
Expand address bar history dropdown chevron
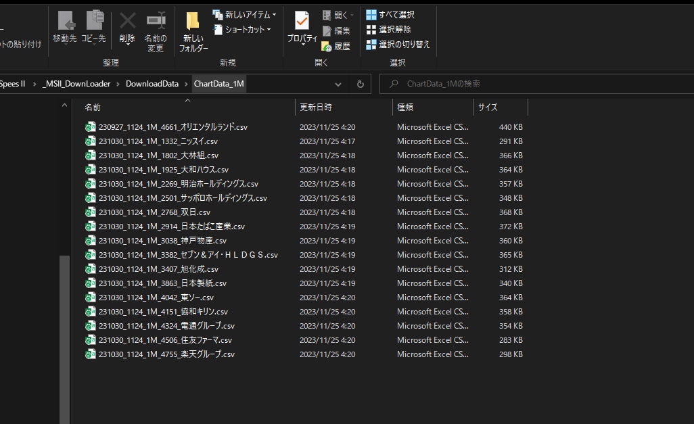click(338, 84)
